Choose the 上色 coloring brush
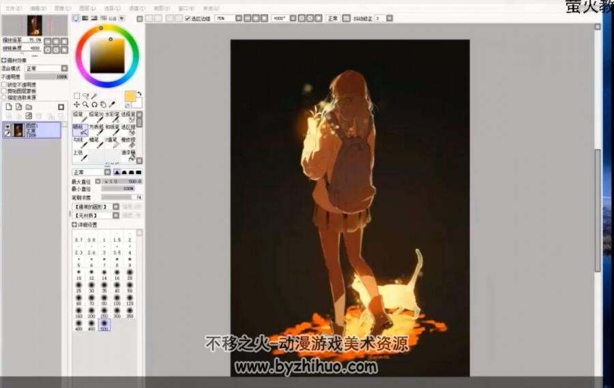Image resolution: width=614 pixels, height=388 pixels. pos(80,155)
